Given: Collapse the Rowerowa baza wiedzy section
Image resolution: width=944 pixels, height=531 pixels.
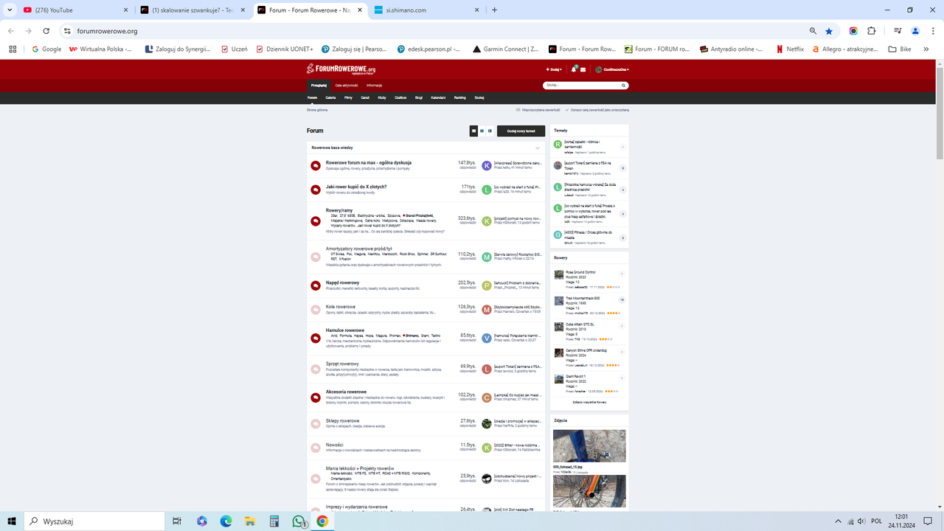Looking at the screenshot, I should [538, 147].
